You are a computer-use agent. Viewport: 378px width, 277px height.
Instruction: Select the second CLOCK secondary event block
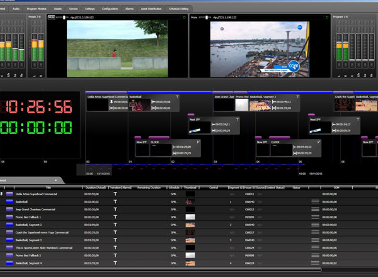[296, 148]
